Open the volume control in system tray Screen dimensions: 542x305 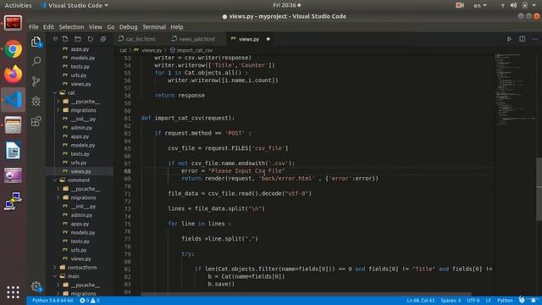tap(514, 5)
